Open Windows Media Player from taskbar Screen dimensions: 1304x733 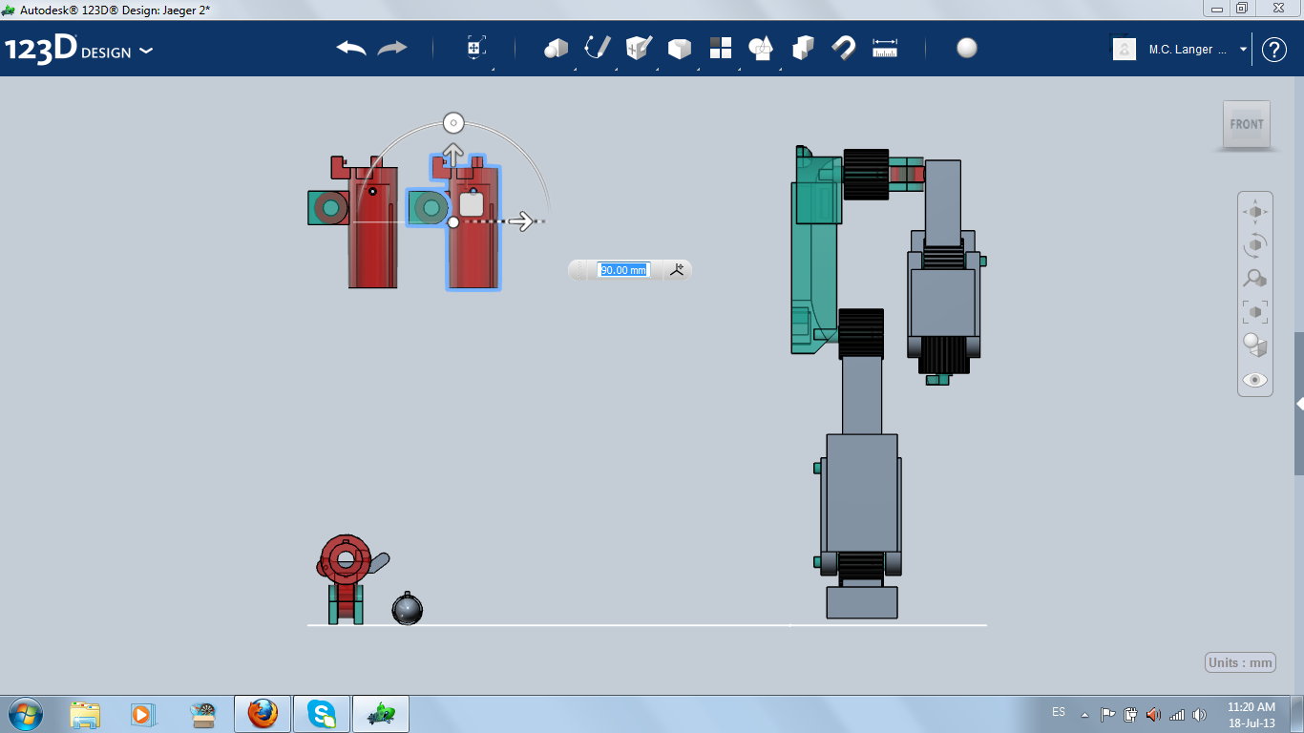click(141, 714)
